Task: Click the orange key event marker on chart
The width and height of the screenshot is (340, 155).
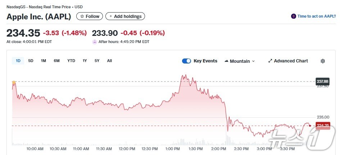Action: (x=14, y=83)
